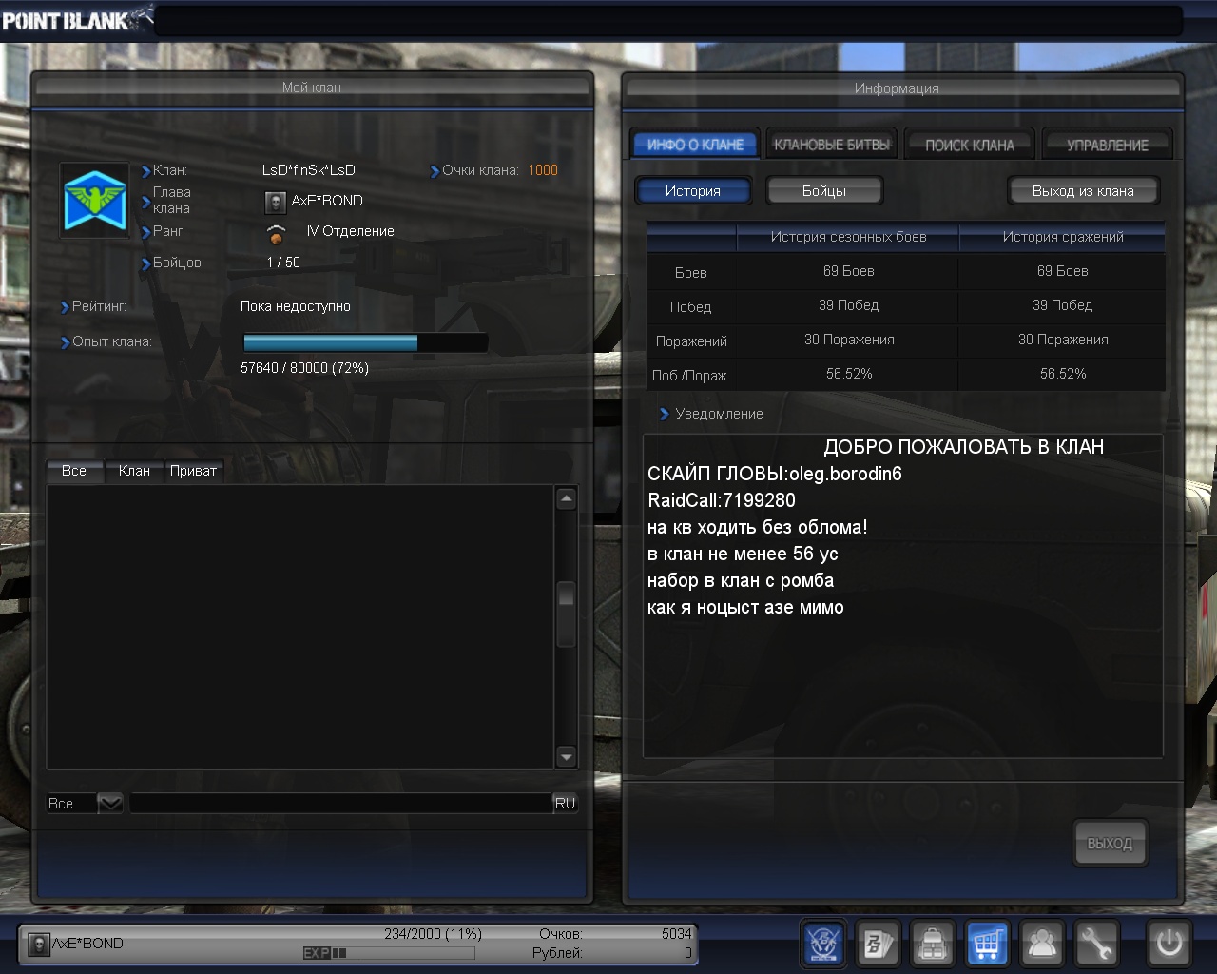The width and height of the screenshot is (1217, 974).
Task: Click the Информация panel title
Action: (897, 88)
